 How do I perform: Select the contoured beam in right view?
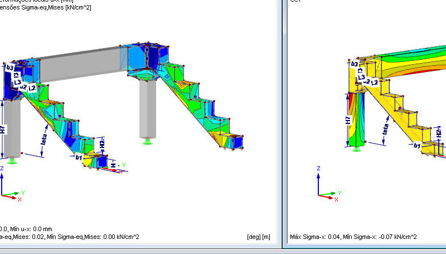point(414,61)
